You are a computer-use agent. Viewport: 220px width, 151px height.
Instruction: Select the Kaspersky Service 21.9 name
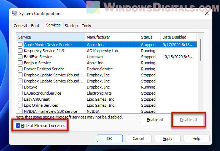tap(44, 51)
